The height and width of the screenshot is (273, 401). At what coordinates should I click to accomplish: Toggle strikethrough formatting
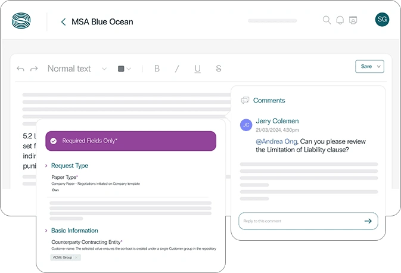point(218,69)
